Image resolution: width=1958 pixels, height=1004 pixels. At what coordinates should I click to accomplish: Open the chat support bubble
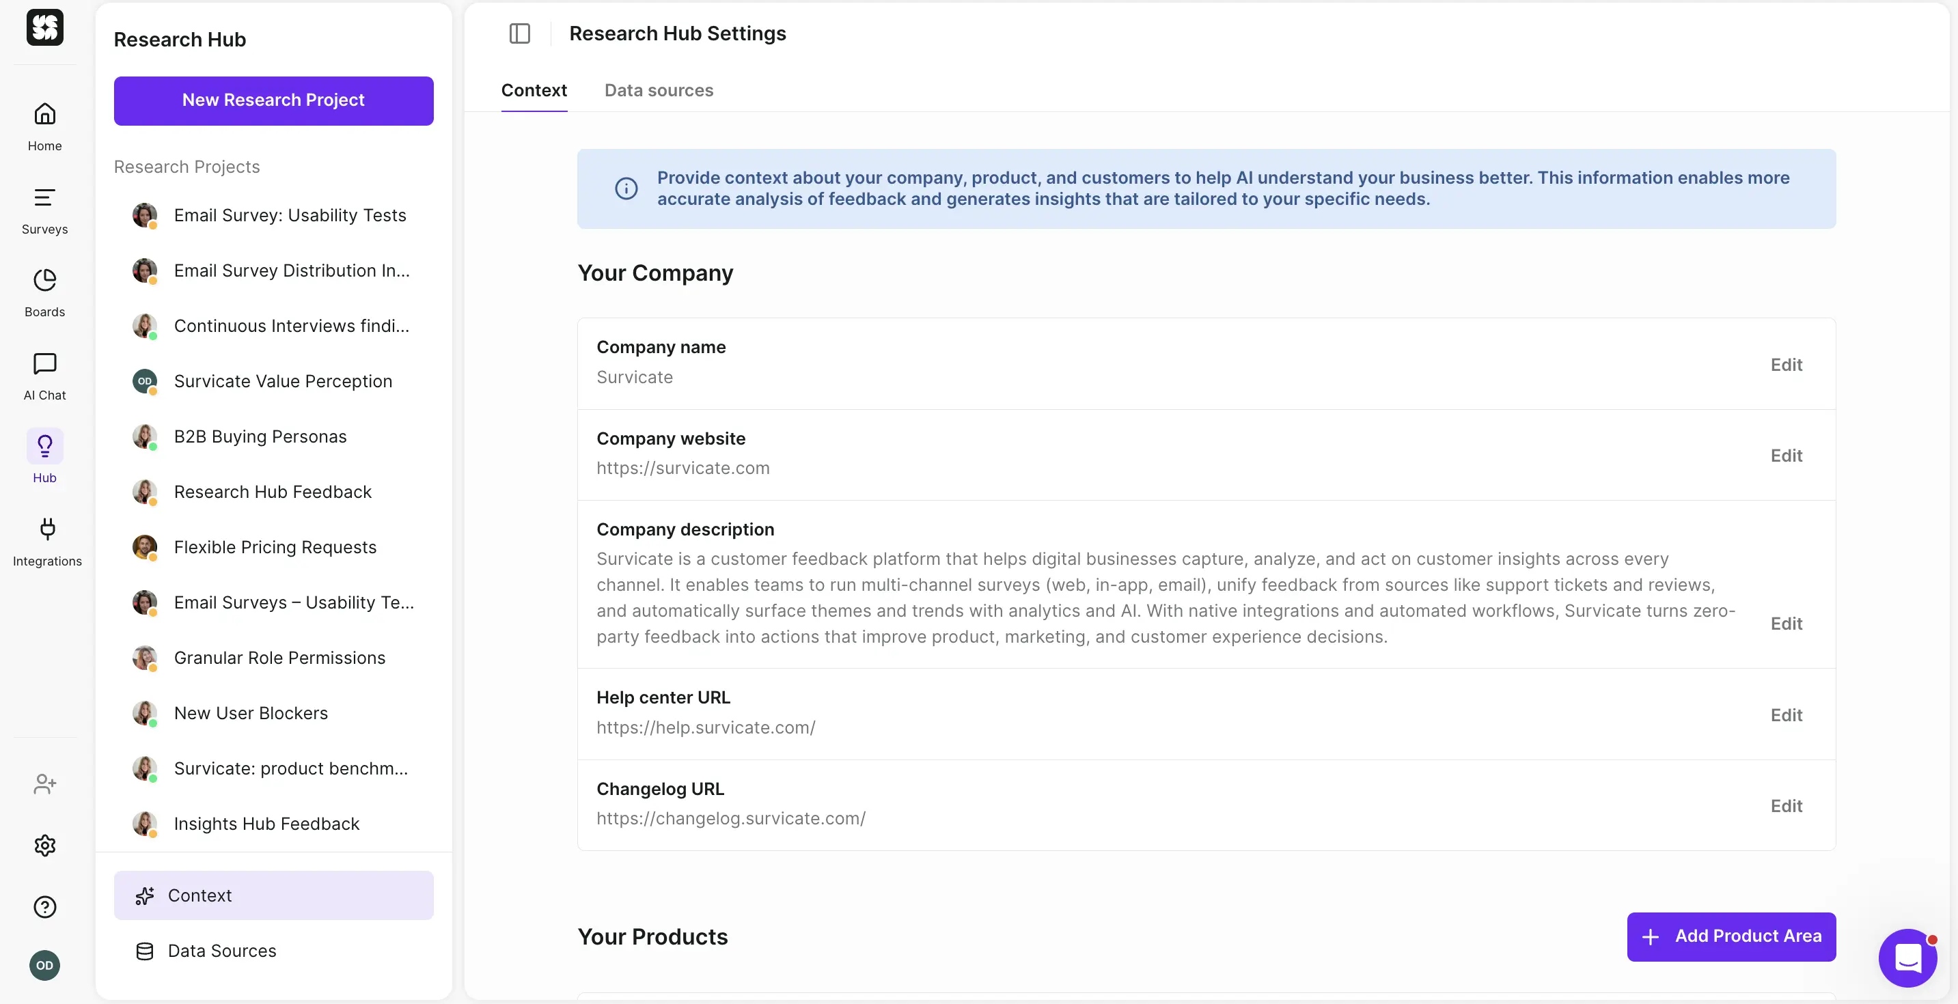[x=1908, y=958]
